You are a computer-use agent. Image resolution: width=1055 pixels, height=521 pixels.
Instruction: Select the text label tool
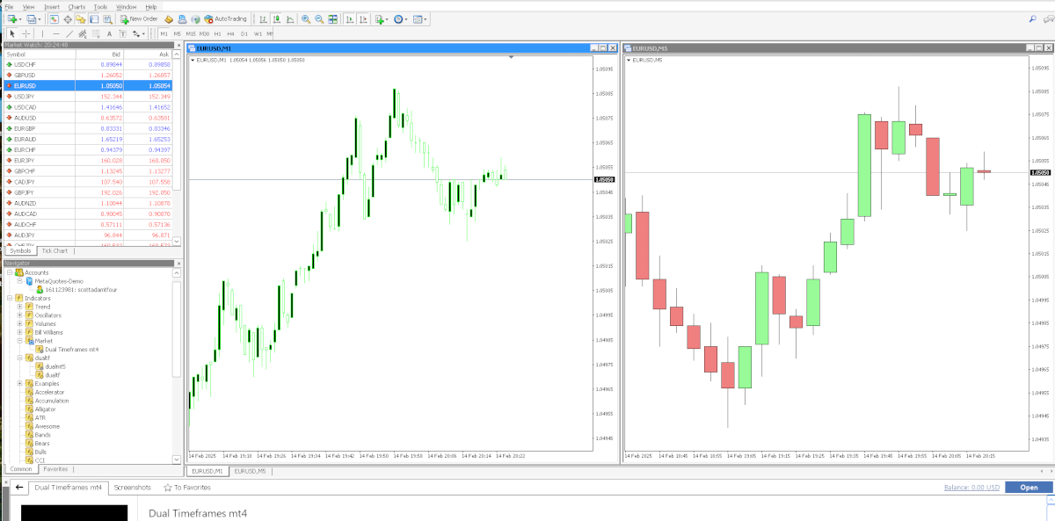tap(109, 33)
